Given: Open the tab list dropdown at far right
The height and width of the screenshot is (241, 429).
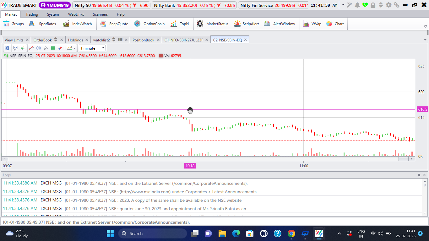Looking at the screenshot, I should click(x=425, y=40).
